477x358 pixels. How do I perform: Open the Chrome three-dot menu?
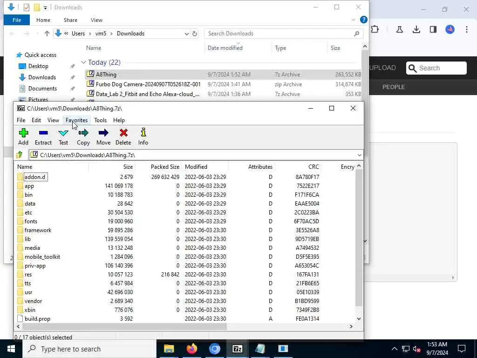coord(467,29)
